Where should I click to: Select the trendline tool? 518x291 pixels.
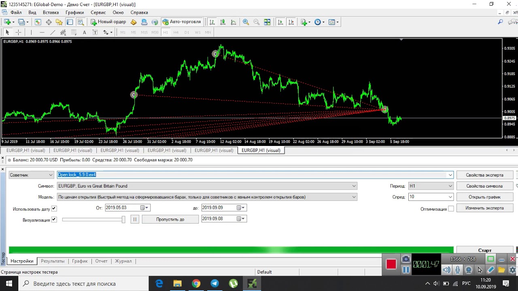53,32
